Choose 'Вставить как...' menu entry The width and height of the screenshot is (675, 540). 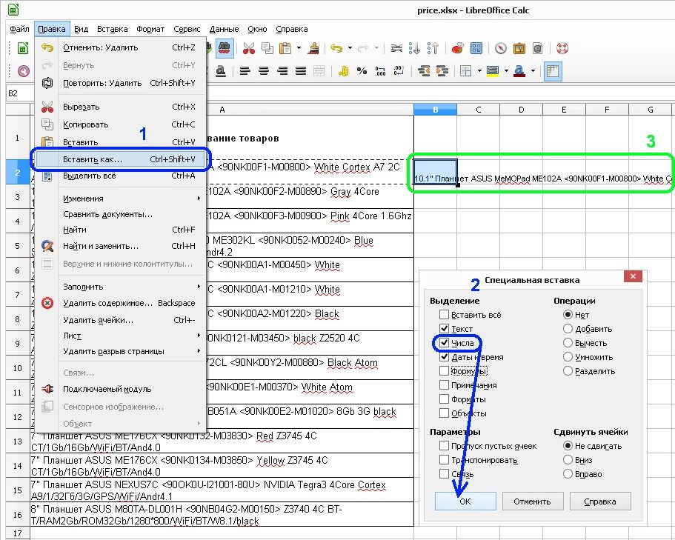click(x=121, y=159)
